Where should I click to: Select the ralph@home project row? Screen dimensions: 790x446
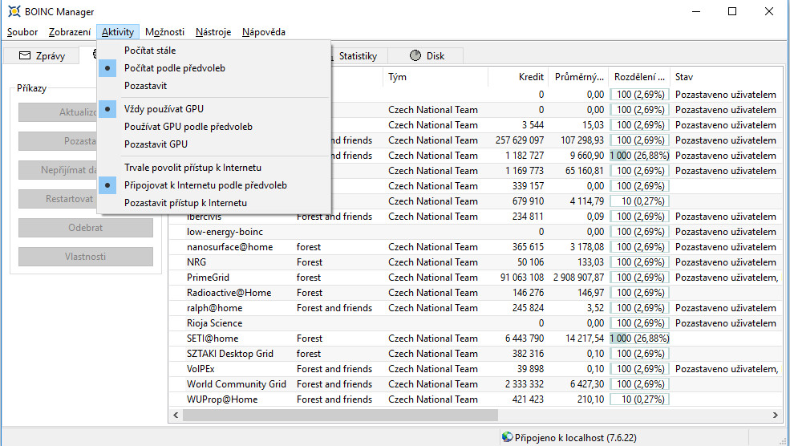475,308
